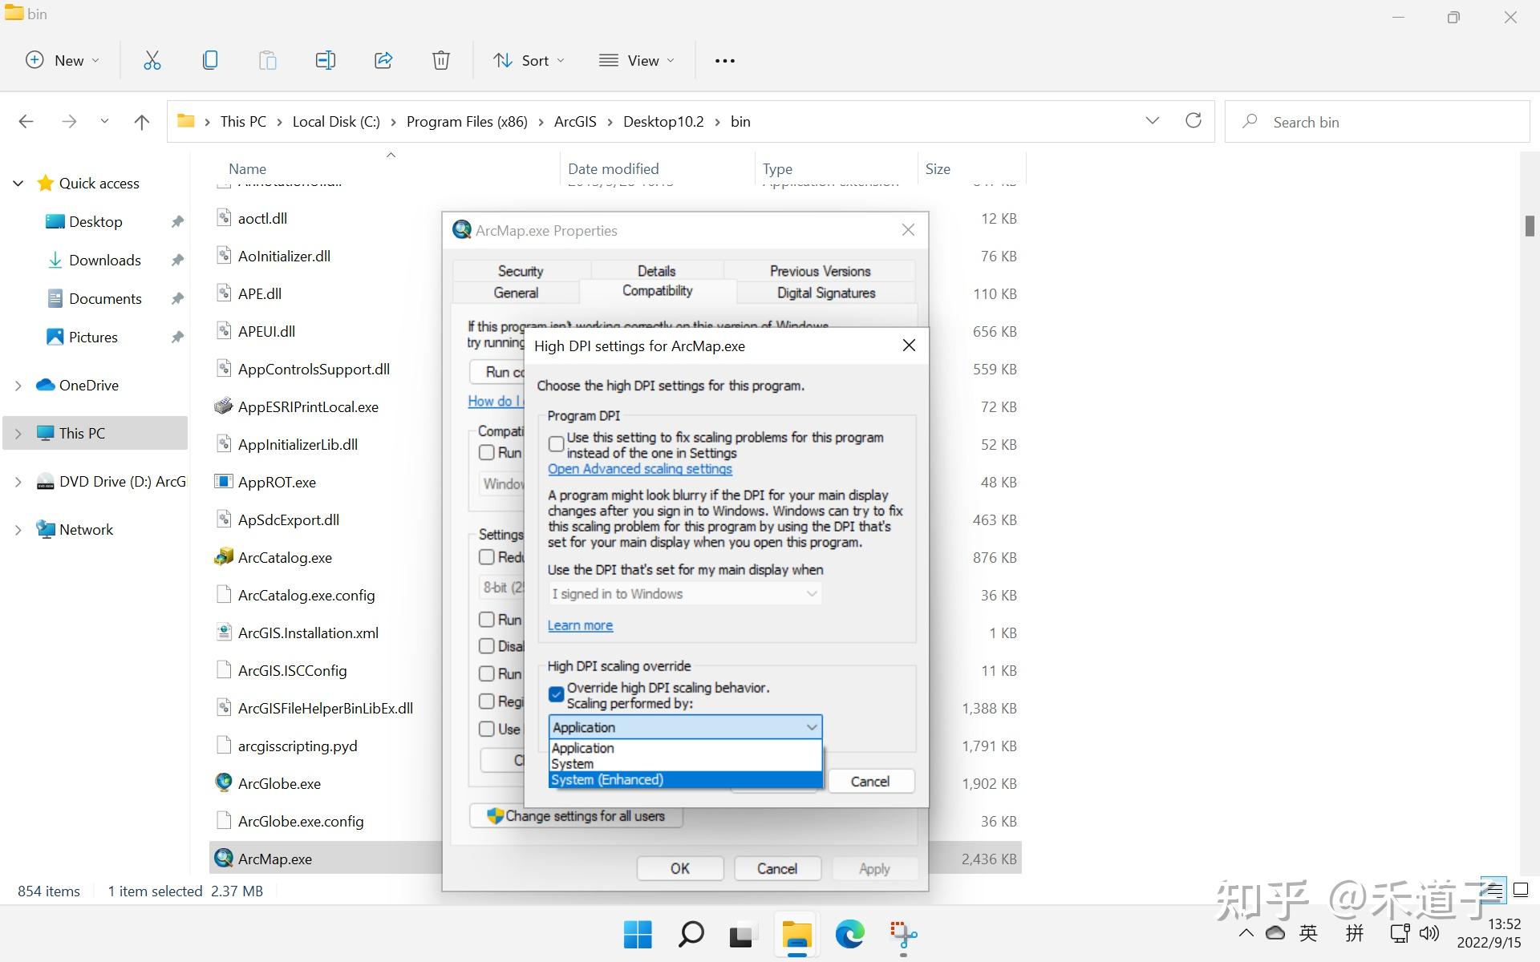Select the ArcGIS.Installation.xml file
The image size is (1540, 962).
click(x=308, y=633)
